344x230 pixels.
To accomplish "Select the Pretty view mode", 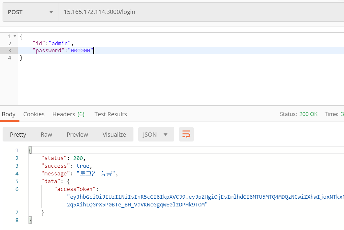I will click(18, 134).
